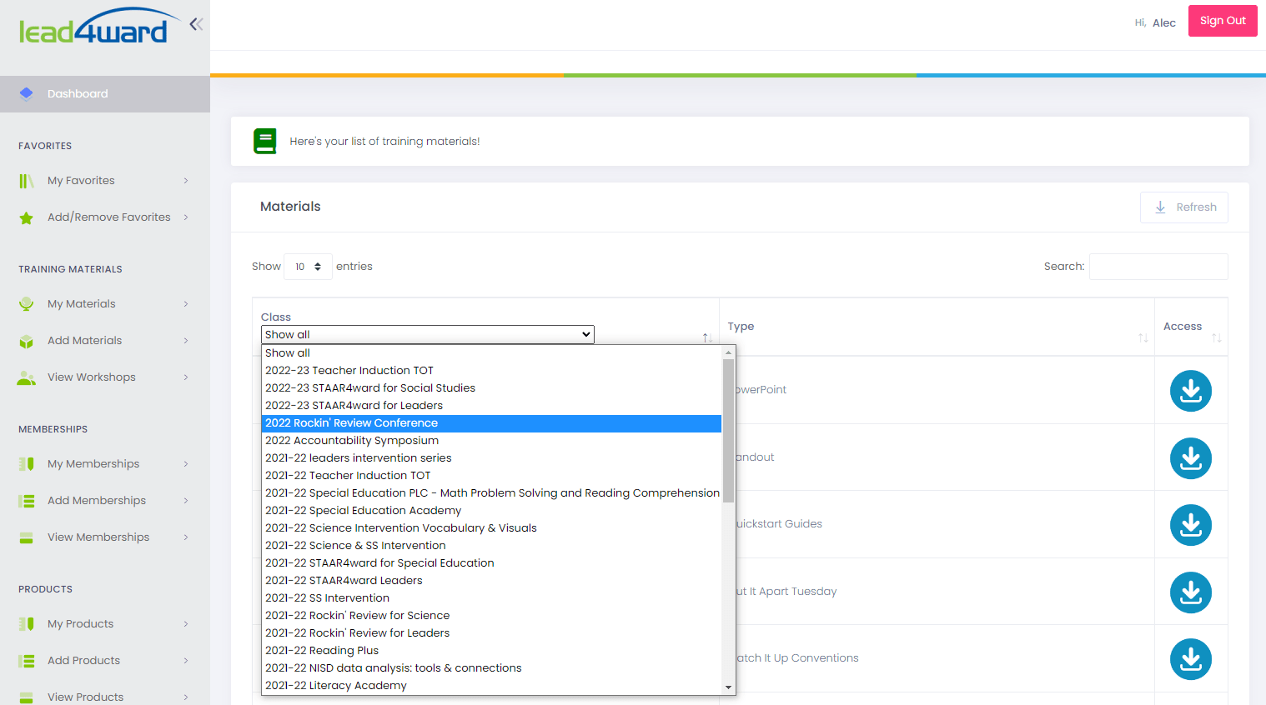Download the PowerPoint row material

1191,391
